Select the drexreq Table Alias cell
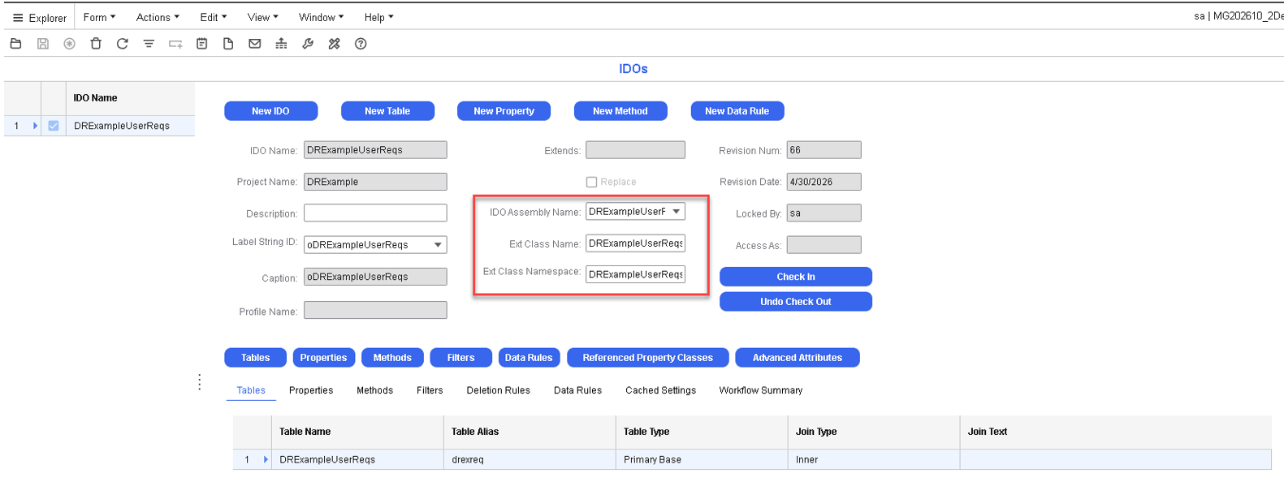Screen dimensions: 1284x482 pyautogui.click(x=530, y=460)
